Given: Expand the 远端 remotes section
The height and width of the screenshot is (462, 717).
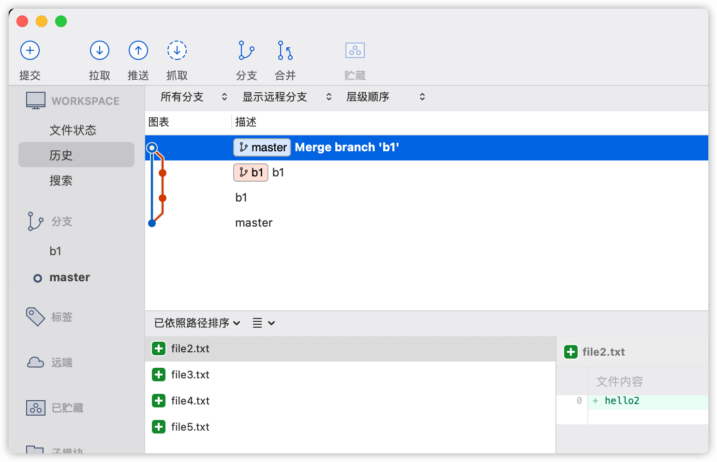Looking at the screenshot, I should [62, 362].
